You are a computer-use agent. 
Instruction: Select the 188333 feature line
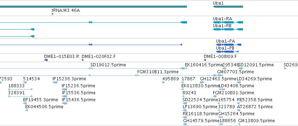pyautogui.click(x=20, y=89)
